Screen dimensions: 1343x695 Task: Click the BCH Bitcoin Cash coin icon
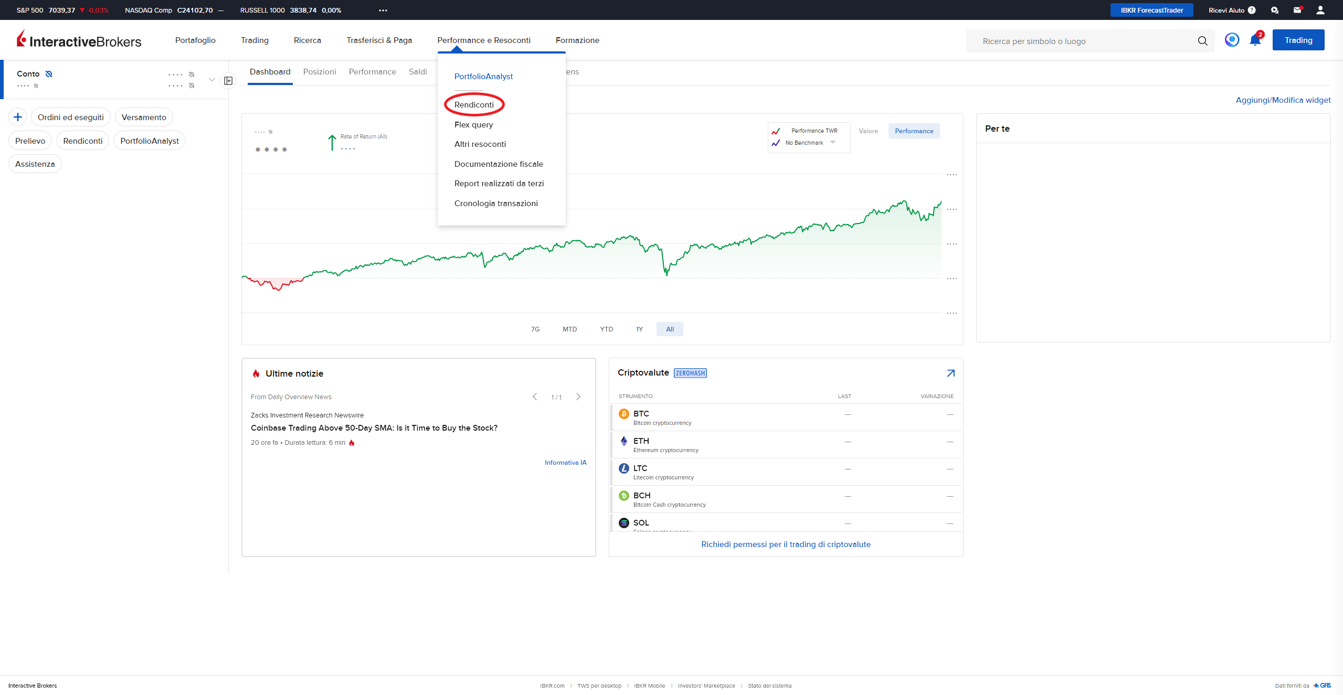click(x=623, y=496)
